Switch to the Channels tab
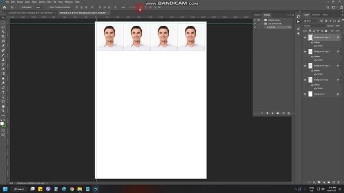 316,15
